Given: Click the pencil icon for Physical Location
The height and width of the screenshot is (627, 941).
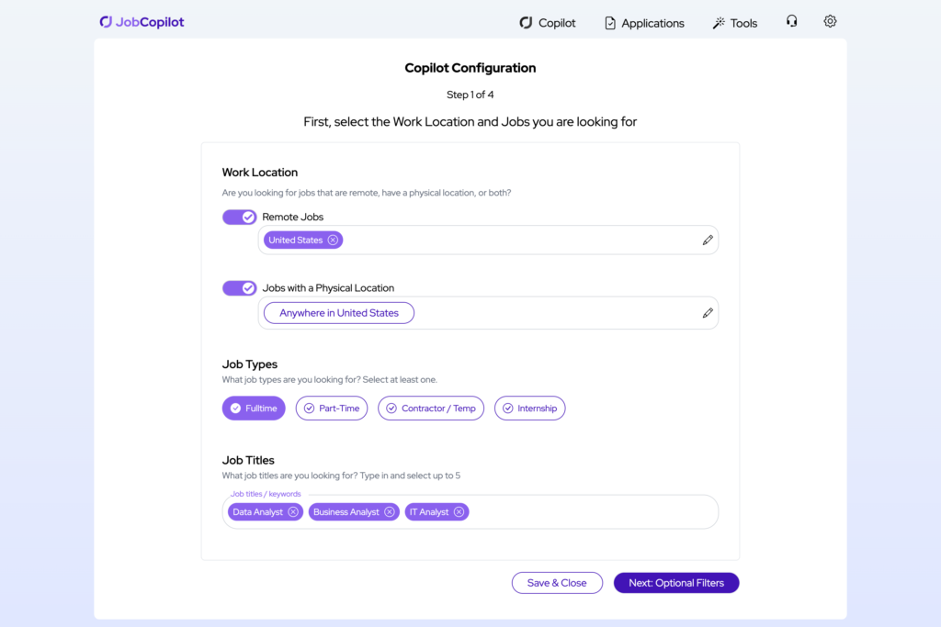Looking at the screenshot, I should pos(708,313).
